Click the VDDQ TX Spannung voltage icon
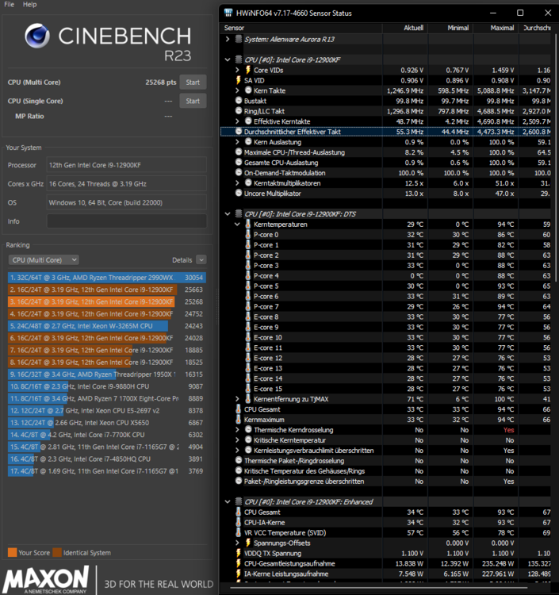Image resolution: width=559 pixels, height=595 pixels. pyautogui.click(x=238, y=553)
